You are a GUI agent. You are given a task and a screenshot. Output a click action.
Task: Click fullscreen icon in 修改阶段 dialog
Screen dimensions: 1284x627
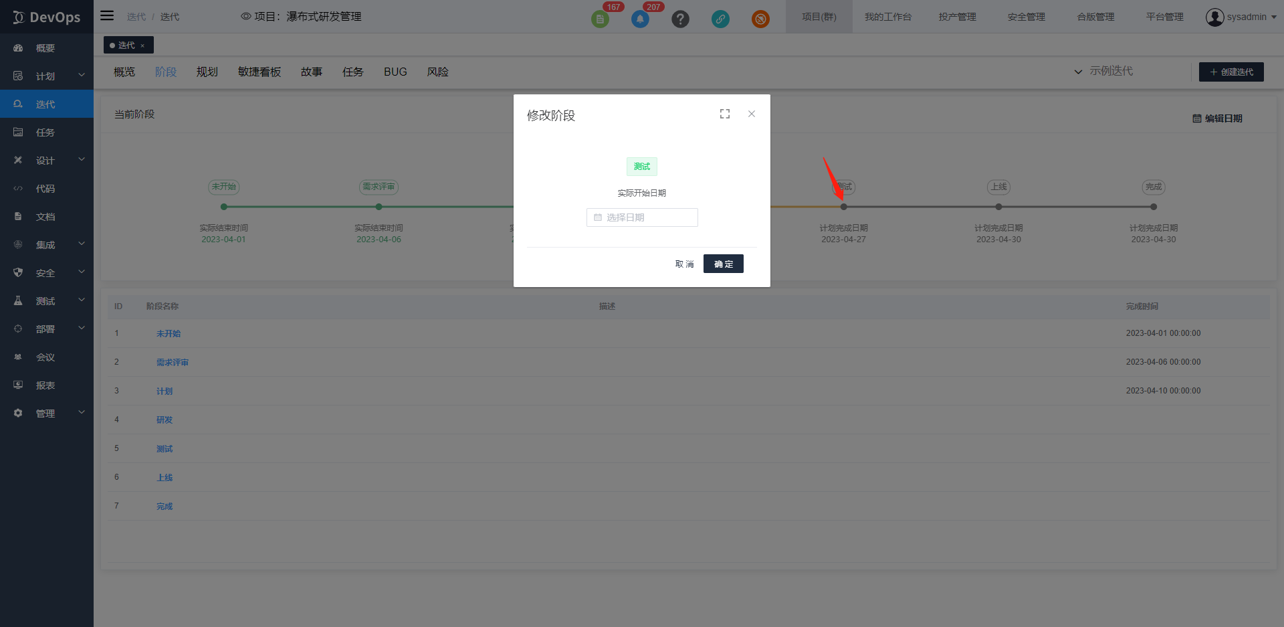725,114
